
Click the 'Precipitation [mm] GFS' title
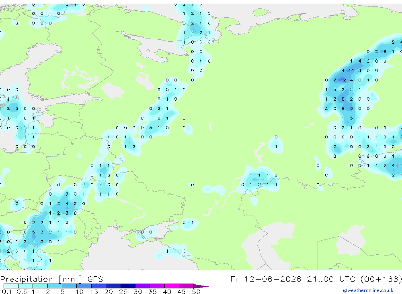[51, 279]
